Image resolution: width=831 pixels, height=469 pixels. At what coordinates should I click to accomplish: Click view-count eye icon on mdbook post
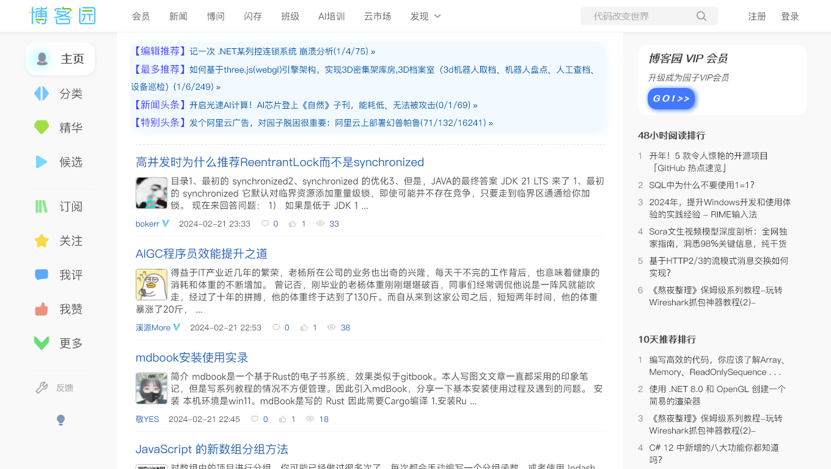coord(310,419)
